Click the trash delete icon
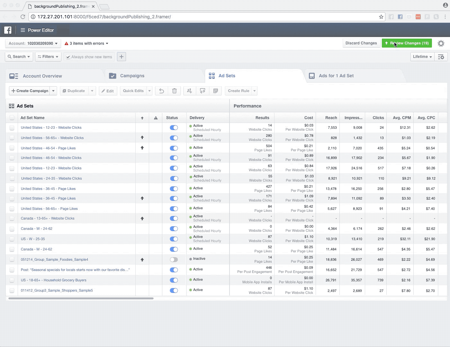This screenshot has width=450, height=347. point(175,91)
